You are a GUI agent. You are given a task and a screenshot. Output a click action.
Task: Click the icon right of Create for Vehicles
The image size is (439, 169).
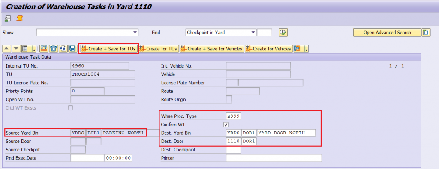pos(298,49)
